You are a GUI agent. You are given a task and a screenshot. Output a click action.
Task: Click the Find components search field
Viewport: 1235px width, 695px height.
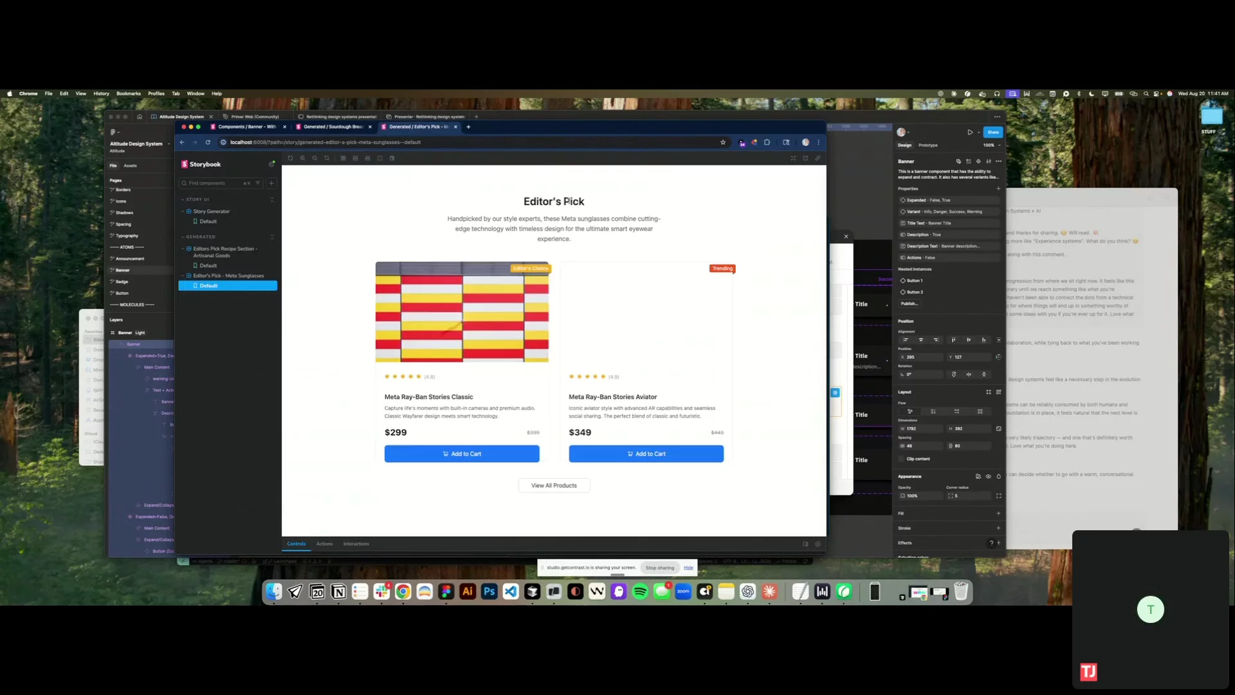click(x=220, y=183)
